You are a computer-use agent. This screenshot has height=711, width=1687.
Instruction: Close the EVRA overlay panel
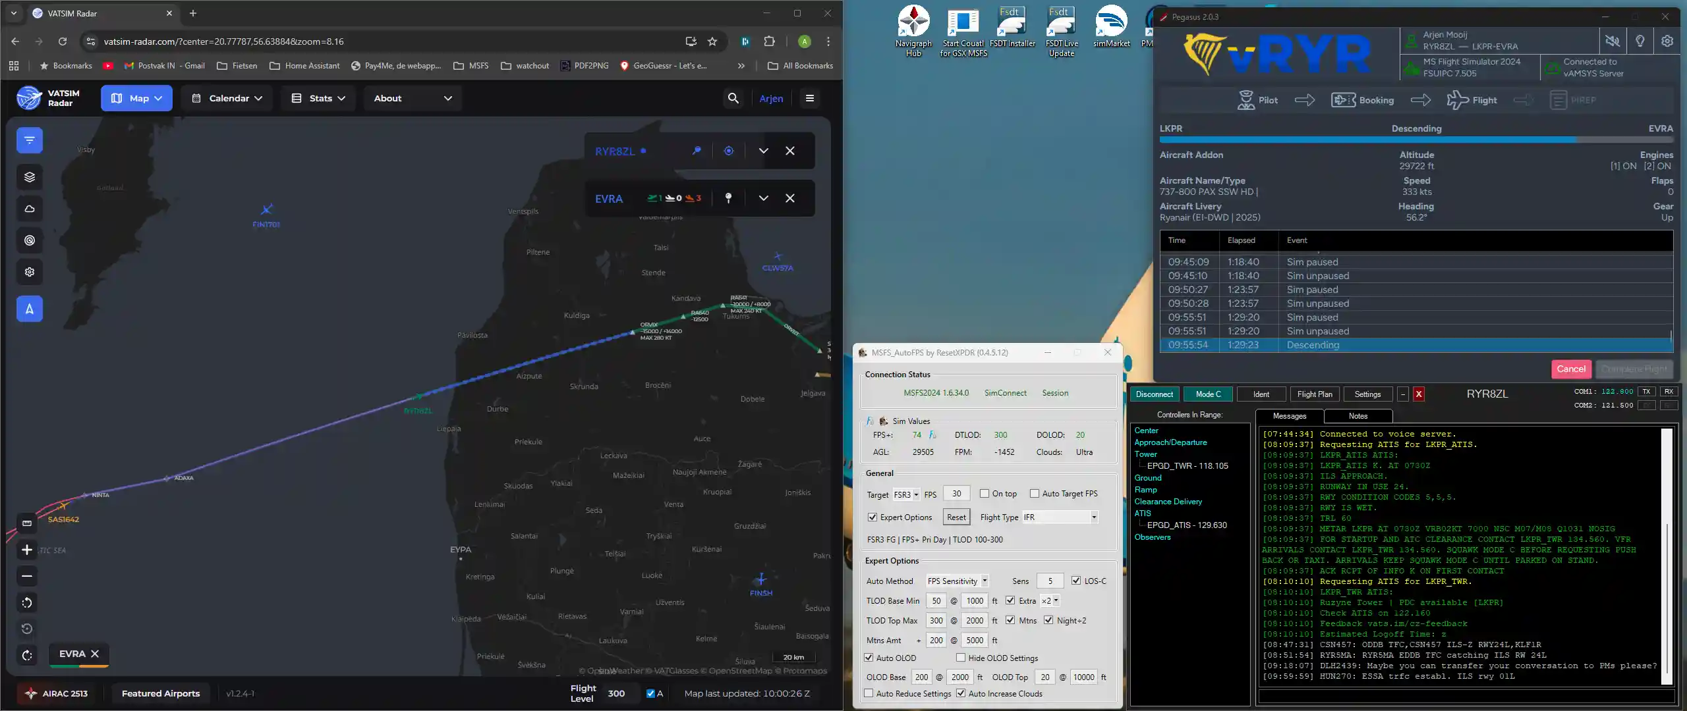click(790, 198)
